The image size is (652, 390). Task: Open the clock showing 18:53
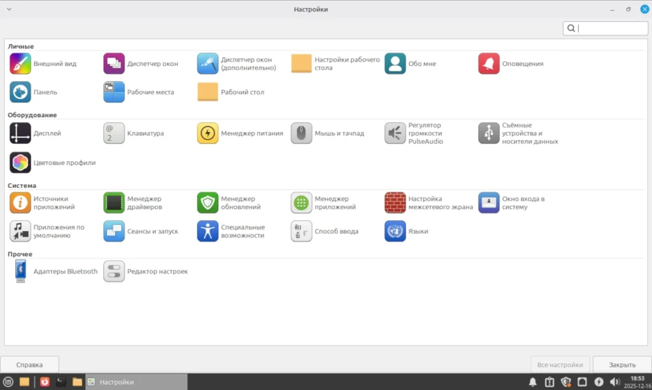tap(637, 382)
